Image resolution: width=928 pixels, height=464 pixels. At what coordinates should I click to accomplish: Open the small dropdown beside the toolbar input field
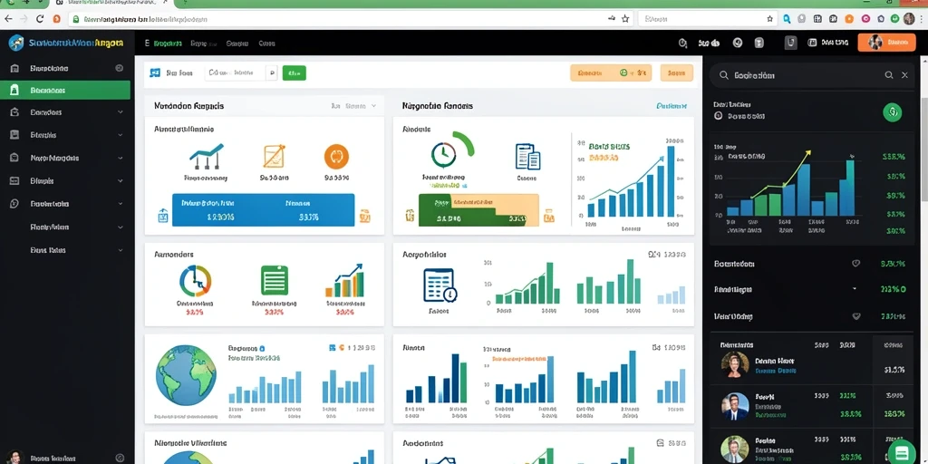point(272,72)
